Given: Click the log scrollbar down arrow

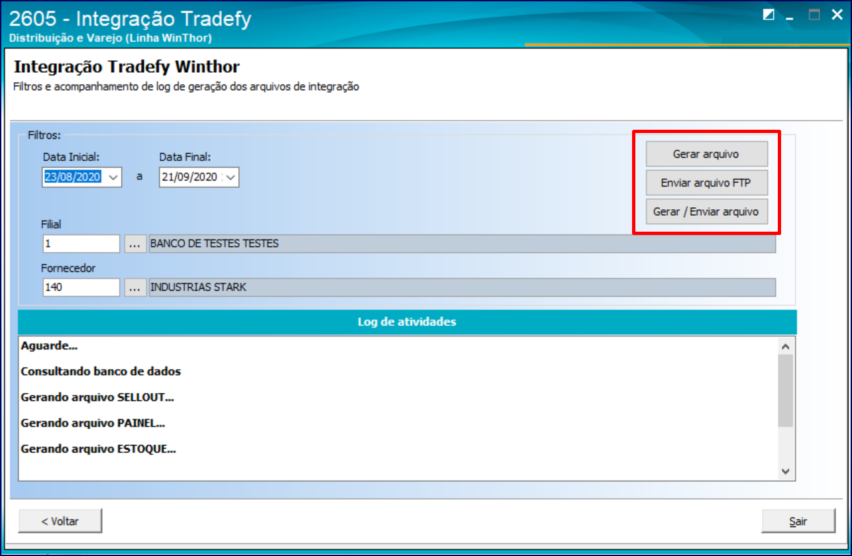Looking at the screenshot, I should (786, 471).
